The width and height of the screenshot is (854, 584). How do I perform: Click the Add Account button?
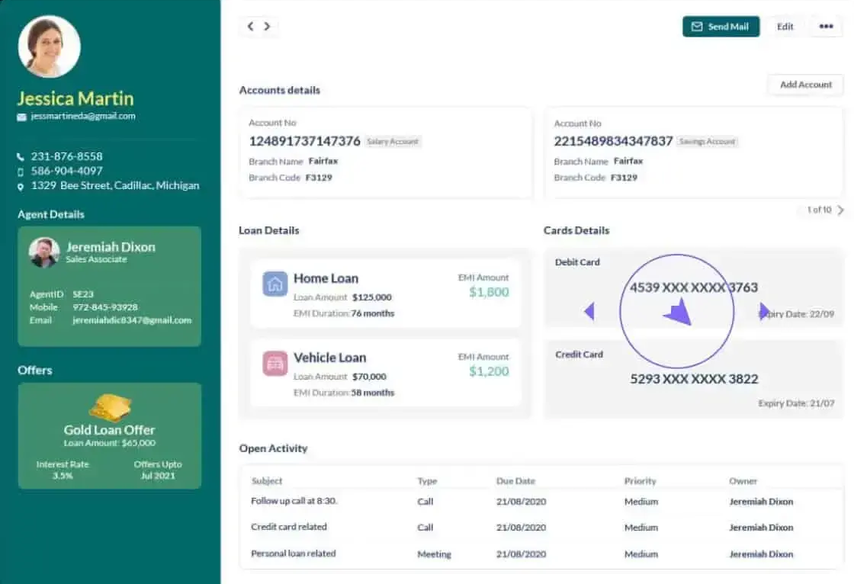pos(805,85)
